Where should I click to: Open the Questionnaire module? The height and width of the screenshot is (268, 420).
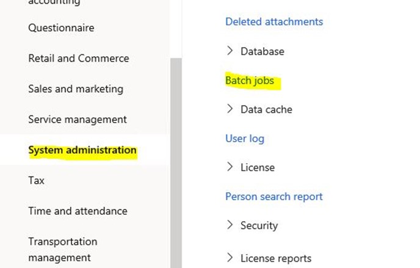pos(61,28)
